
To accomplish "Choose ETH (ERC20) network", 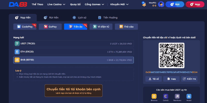I will tap(73, 52).
